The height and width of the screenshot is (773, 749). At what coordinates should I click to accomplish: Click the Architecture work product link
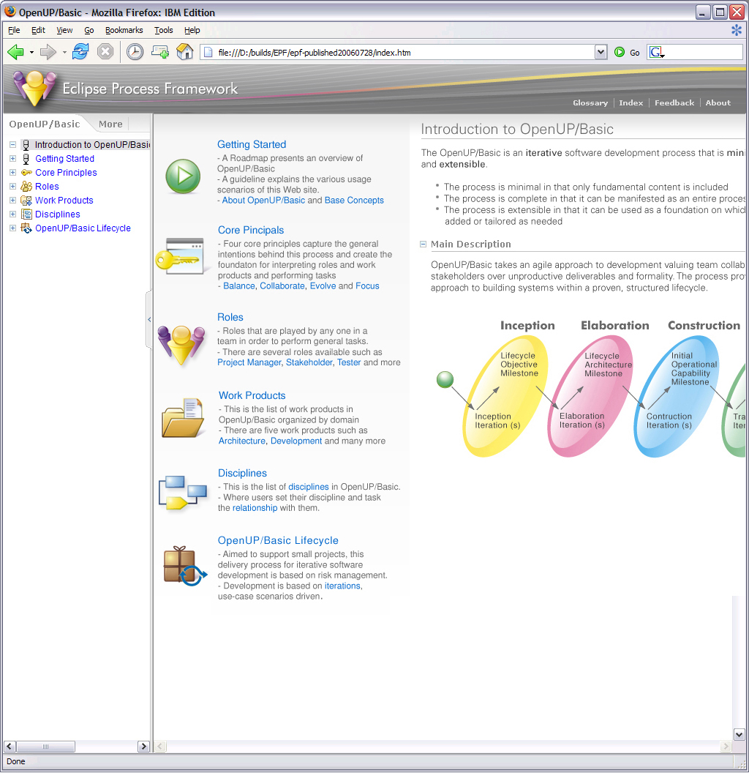242,441
